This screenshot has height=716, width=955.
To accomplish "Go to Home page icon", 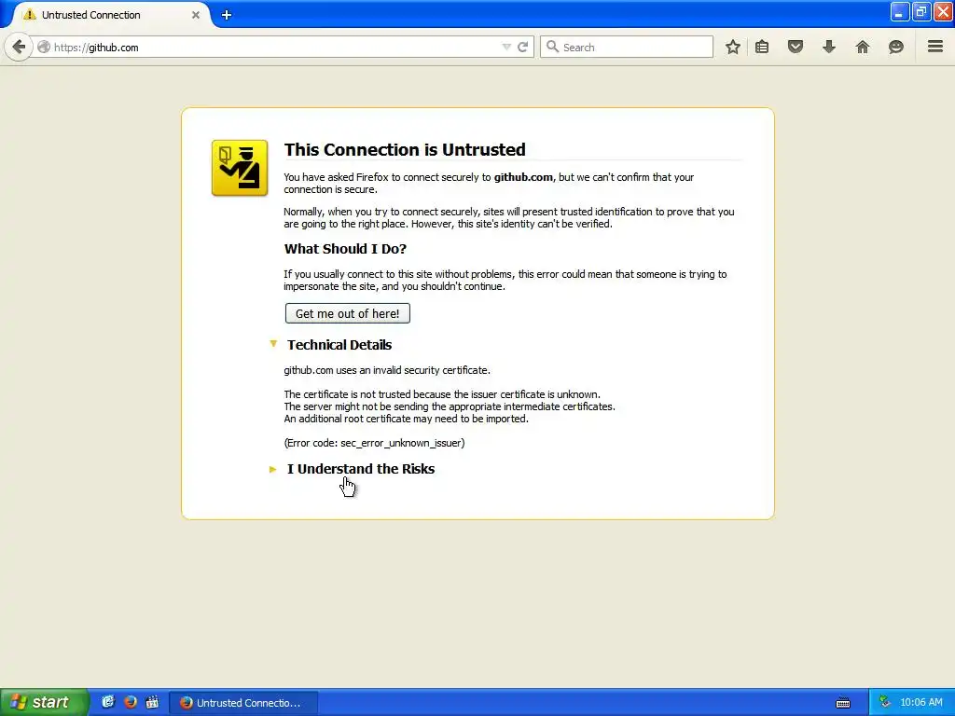I will point(863,47).
